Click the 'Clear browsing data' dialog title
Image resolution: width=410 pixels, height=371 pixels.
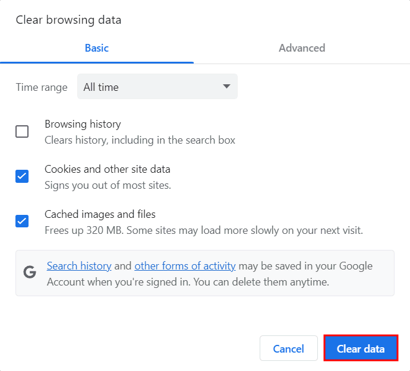click(x=68, y=20)
